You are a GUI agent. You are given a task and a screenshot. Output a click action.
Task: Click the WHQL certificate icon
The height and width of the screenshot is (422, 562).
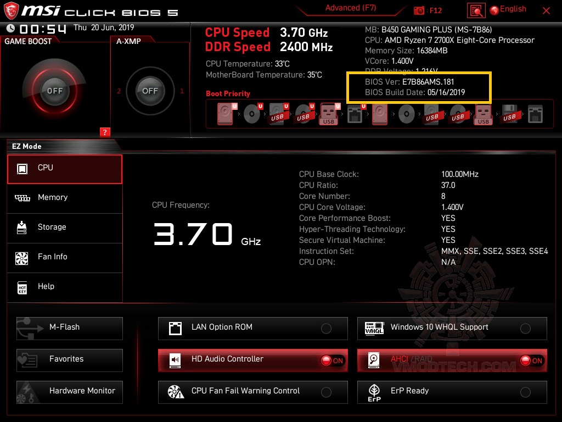(x=374, y=328)
